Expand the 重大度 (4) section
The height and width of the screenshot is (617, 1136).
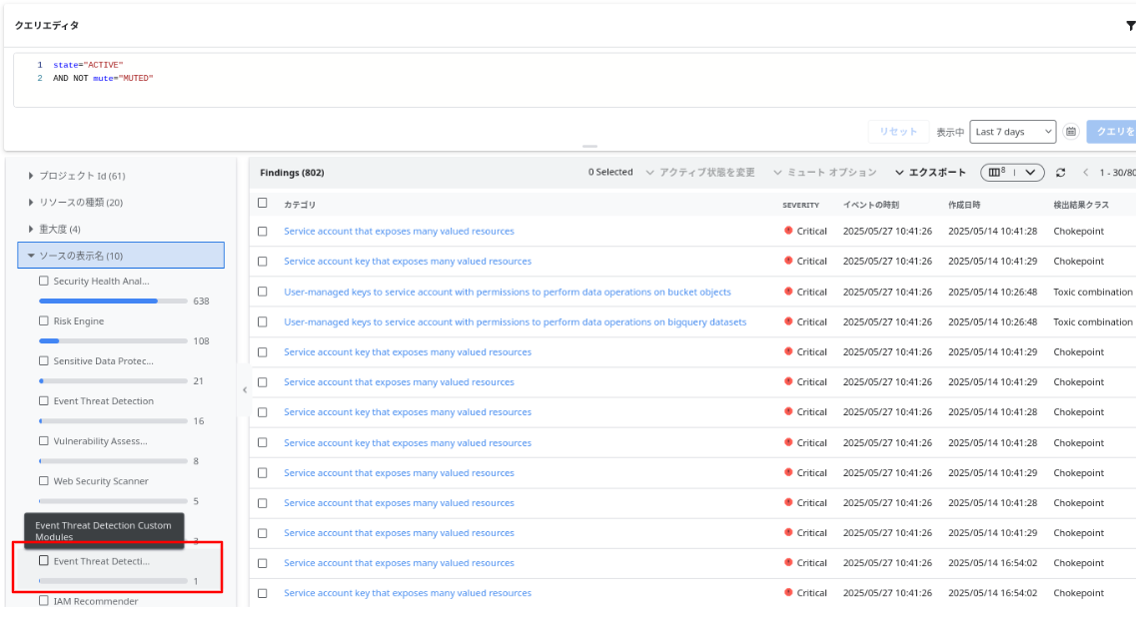[x=30, y=229]
